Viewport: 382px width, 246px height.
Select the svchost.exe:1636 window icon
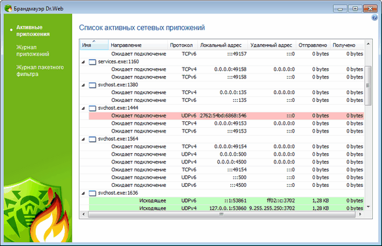[x=92, y=193]
